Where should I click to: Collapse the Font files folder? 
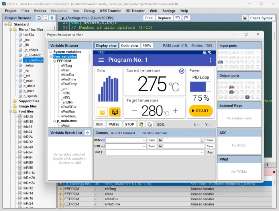11,111
